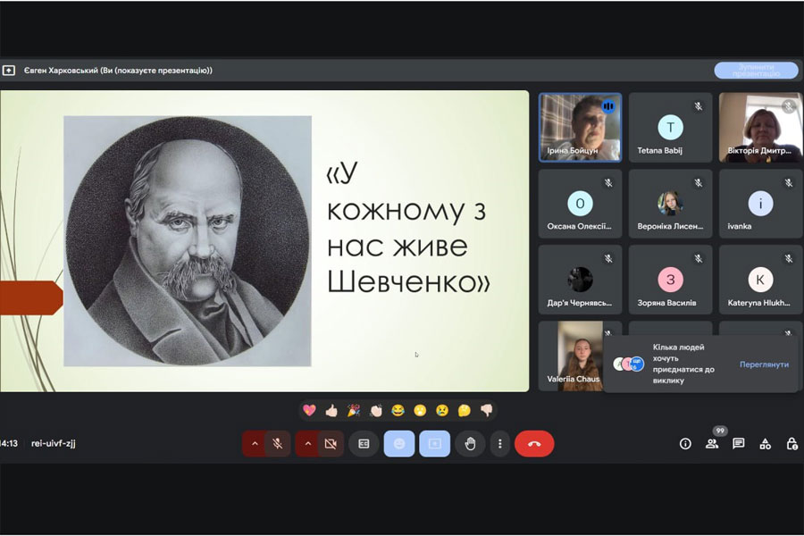This screenshot has height=536, width=804.
Task: Open host controls lock
Action: click(x=791, y=444)
